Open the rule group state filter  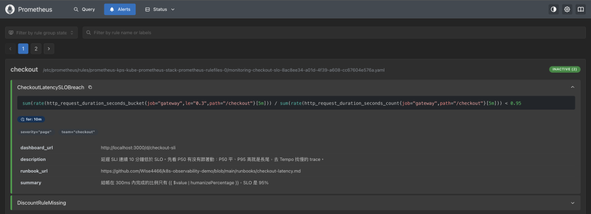click(x=42, y=33)
